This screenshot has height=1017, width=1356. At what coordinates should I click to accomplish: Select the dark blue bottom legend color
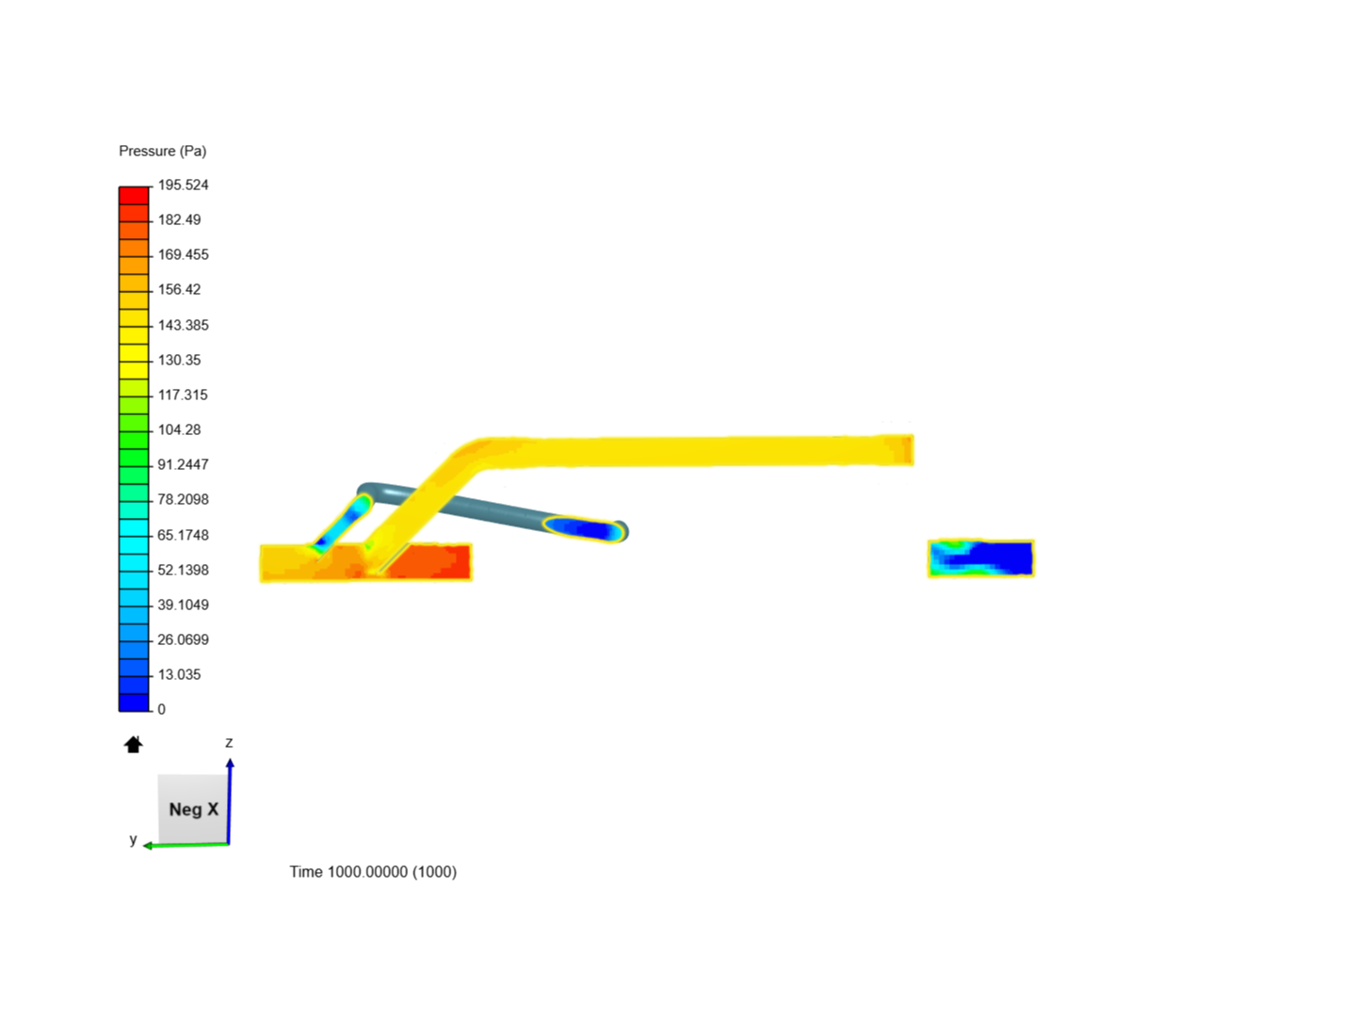(x=134, y=702)
